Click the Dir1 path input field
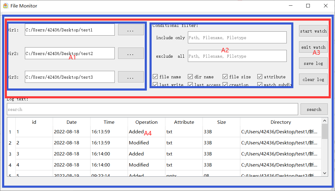 (x=70, y=30)
